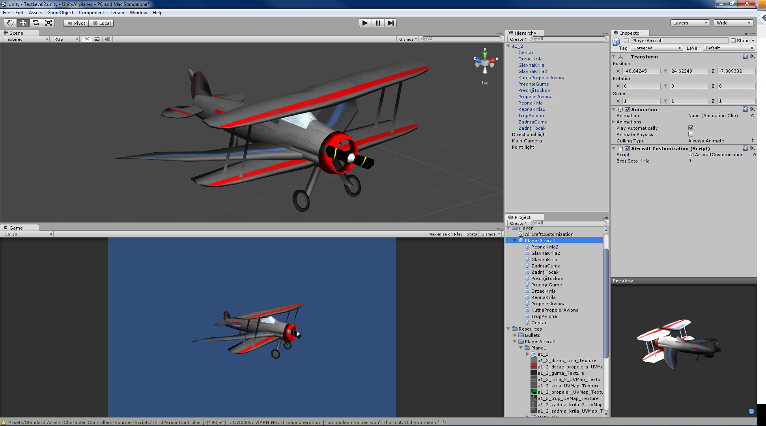Open the Wide layout dropdown
The image size is (766, 426).
point(733,23)
